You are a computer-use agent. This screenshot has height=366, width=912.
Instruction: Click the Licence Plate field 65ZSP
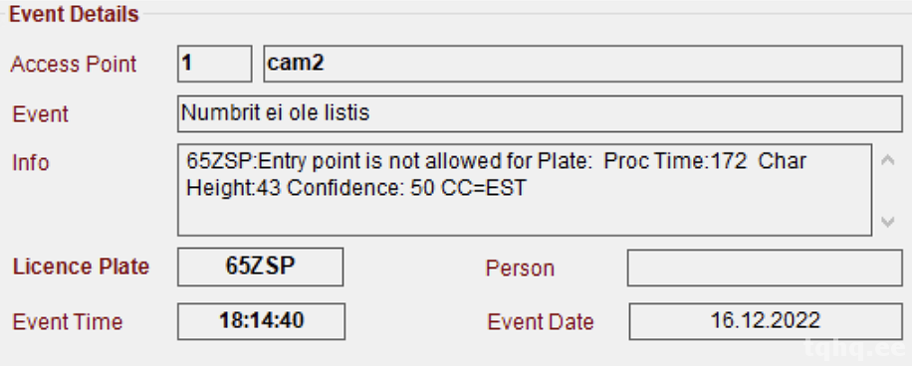pyautogui.click(x=261, y=267)
